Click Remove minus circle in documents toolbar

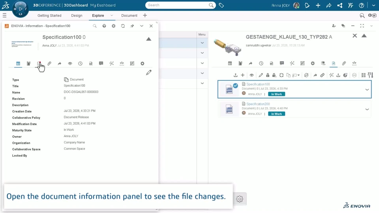tap(355, 75)
